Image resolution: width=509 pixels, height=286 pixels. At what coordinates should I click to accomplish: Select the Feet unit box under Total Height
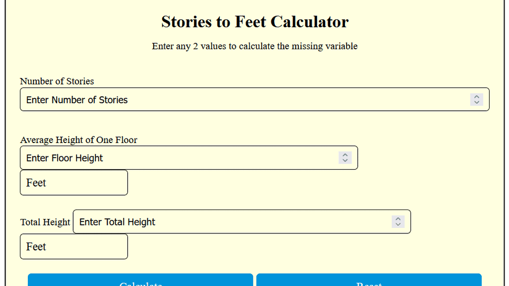click(74, 246)
